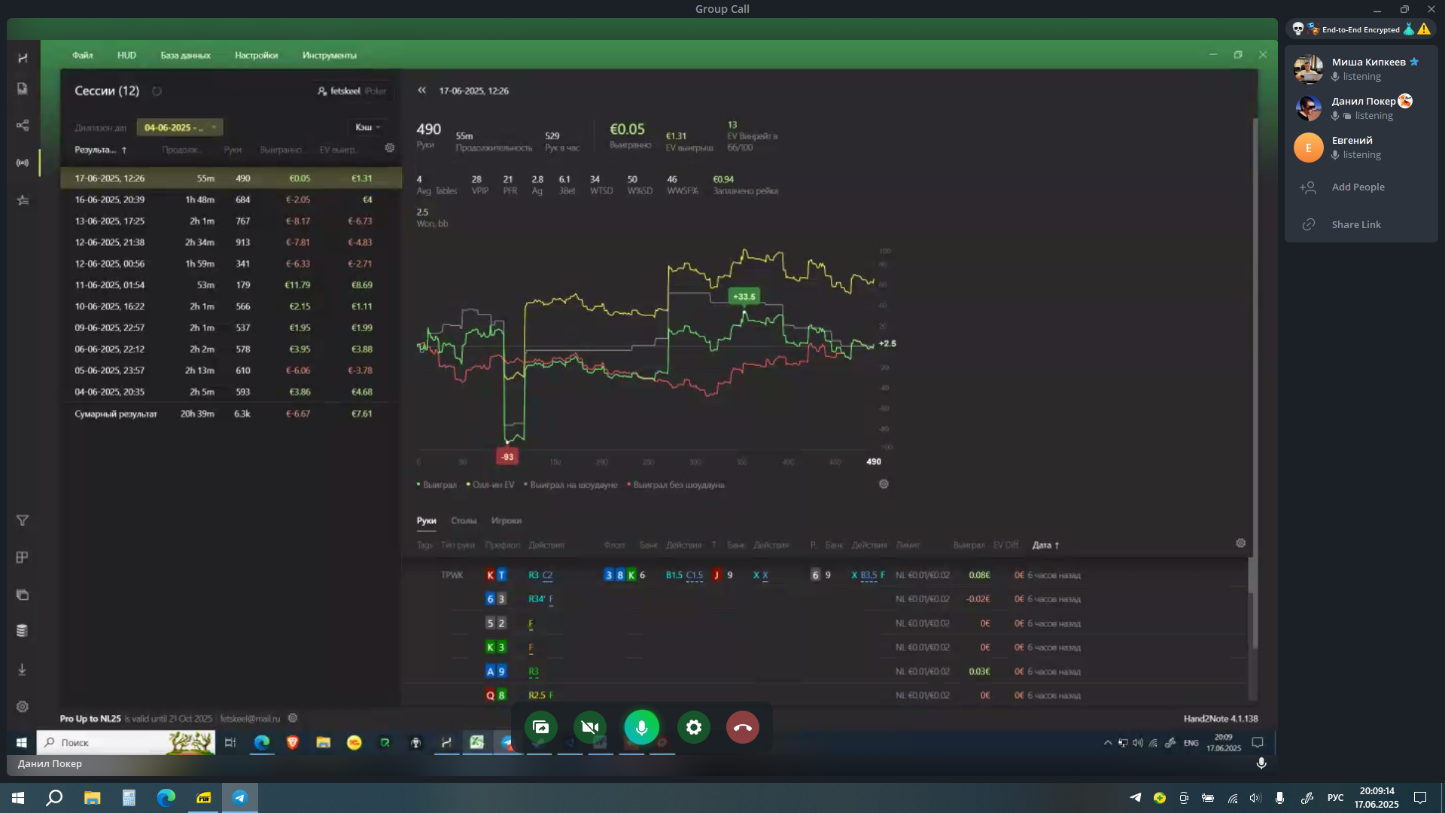The height and width of the screenshot is (813, 1445).
Task: Toggle screen sharing in the call controls
Action: 541,727
